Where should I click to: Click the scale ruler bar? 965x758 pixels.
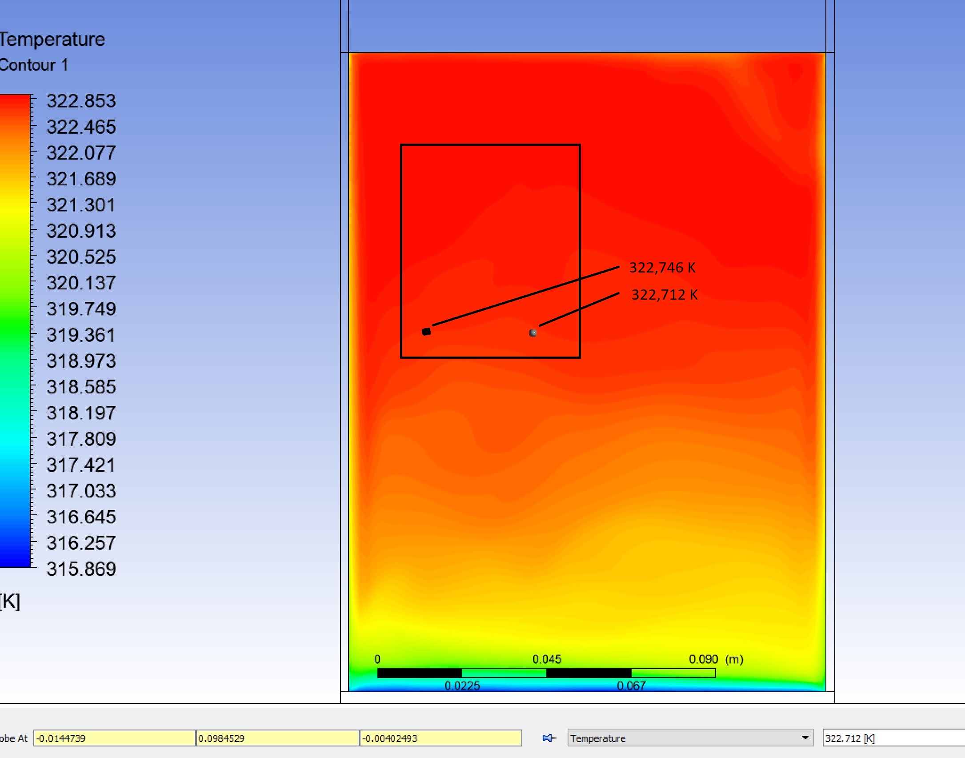click(546, 673)
